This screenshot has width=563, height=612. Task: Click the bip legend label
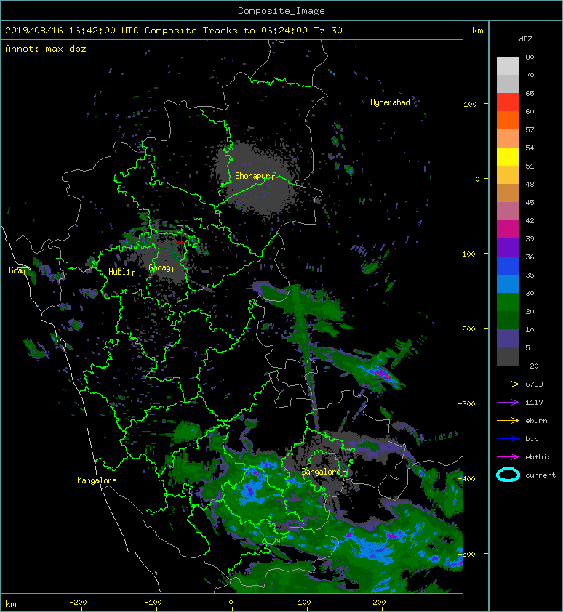click(532, 439)
